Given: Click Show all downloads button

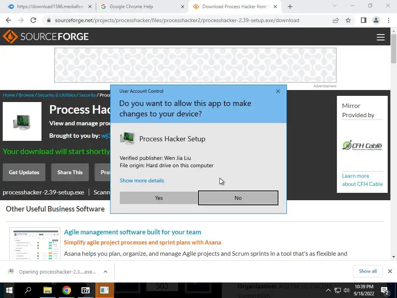Looking at the screenshot, I should point(368,271).
